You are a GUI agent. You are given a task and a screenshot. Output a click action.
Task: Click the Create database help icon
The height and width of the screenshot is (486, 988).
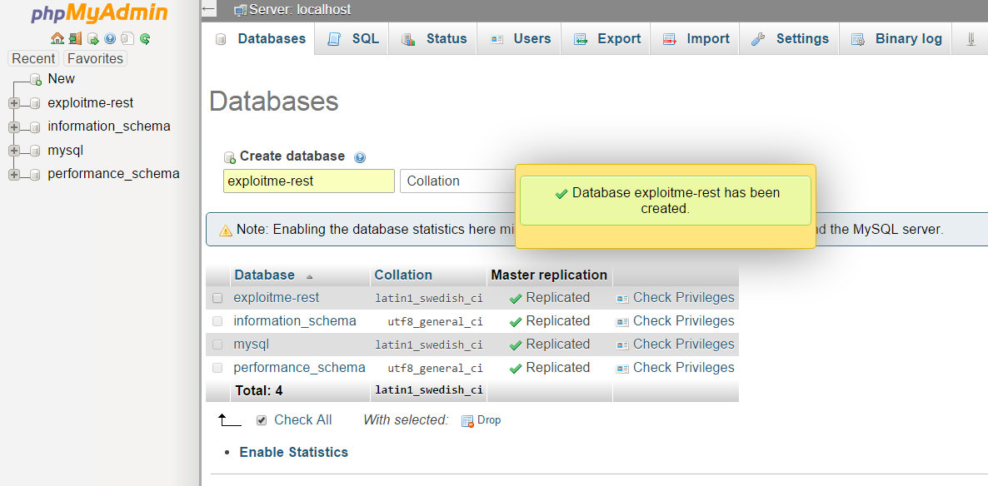tap(360, 157)
